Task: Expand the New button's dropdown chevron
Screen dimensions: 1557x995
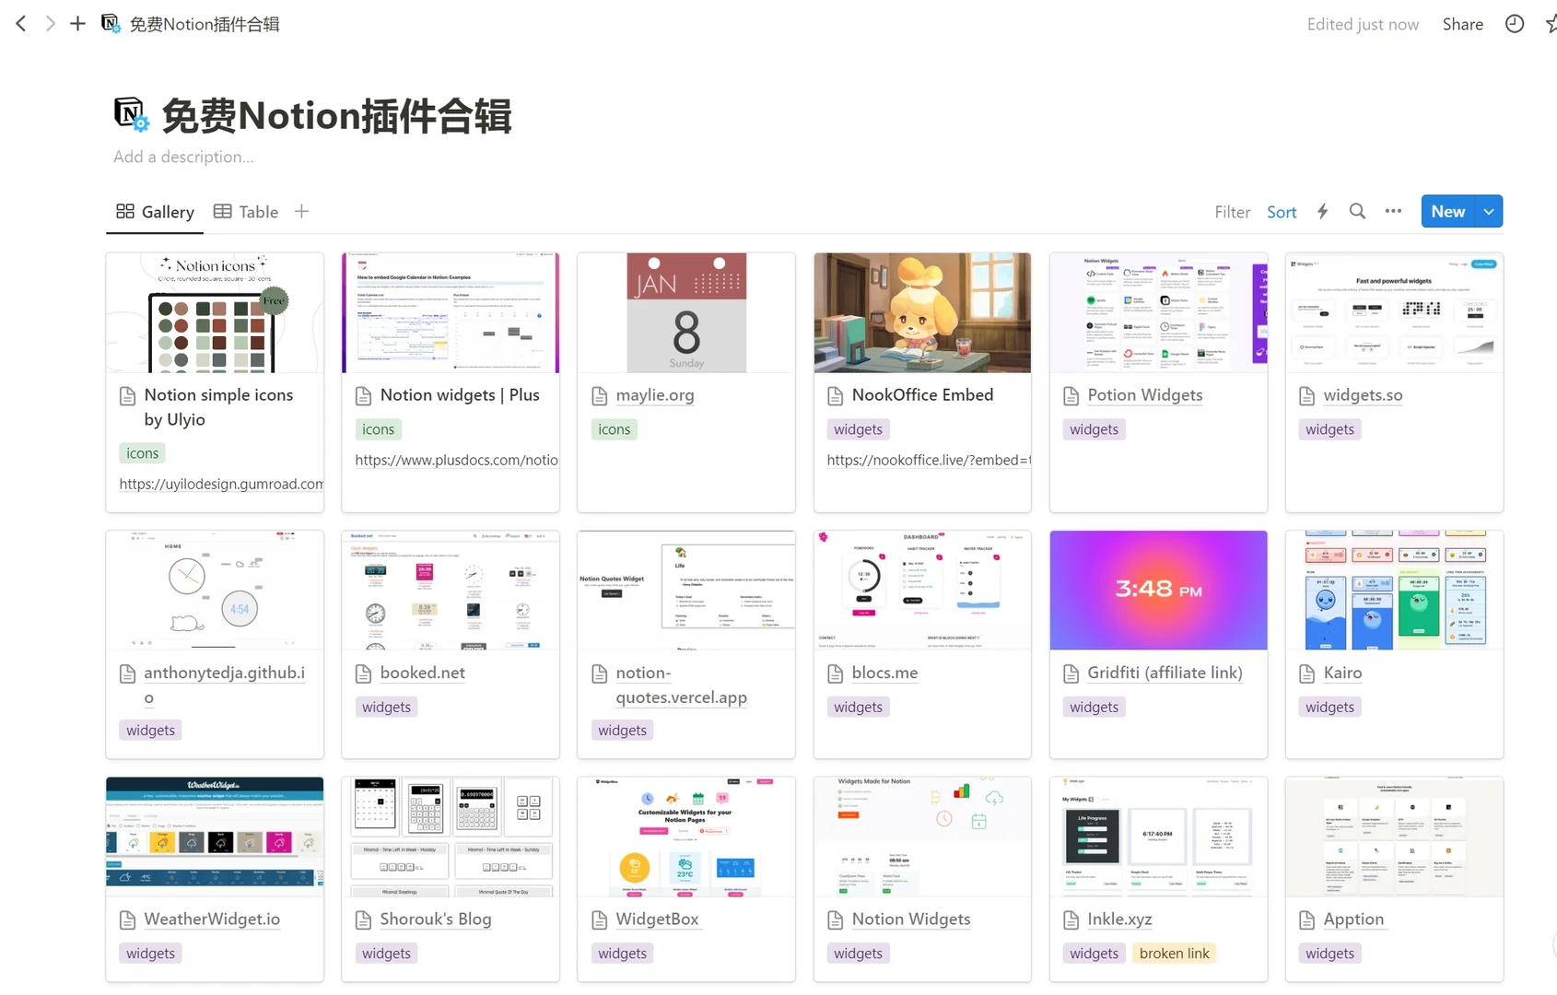Action: 1488,211
